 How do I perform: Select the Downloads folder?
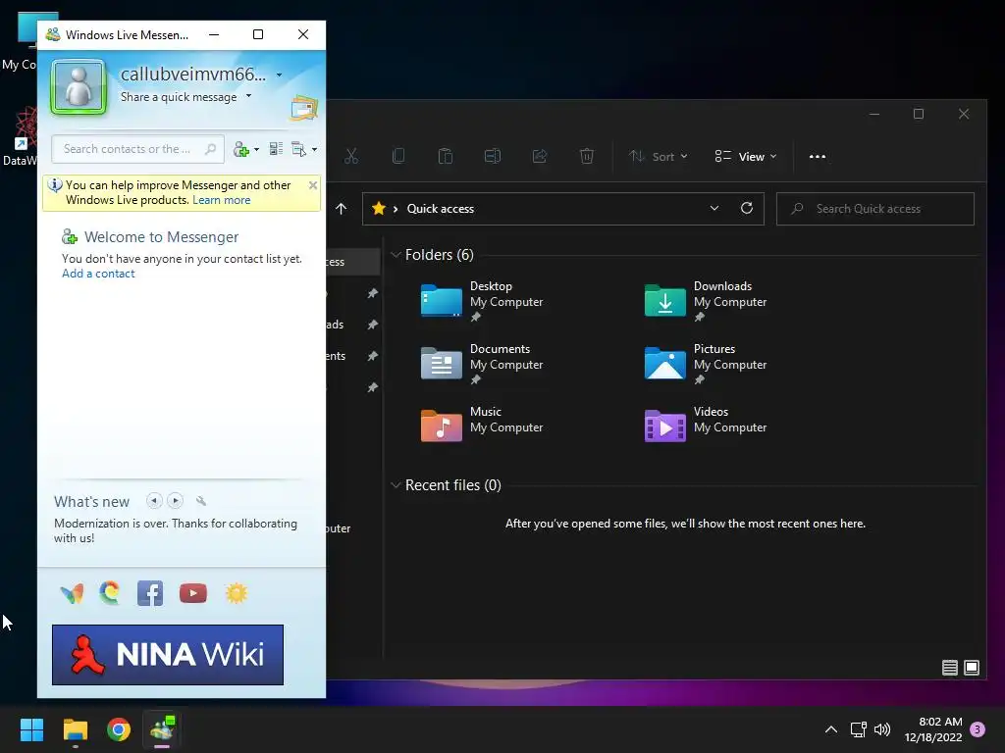(x=708, y=301)
